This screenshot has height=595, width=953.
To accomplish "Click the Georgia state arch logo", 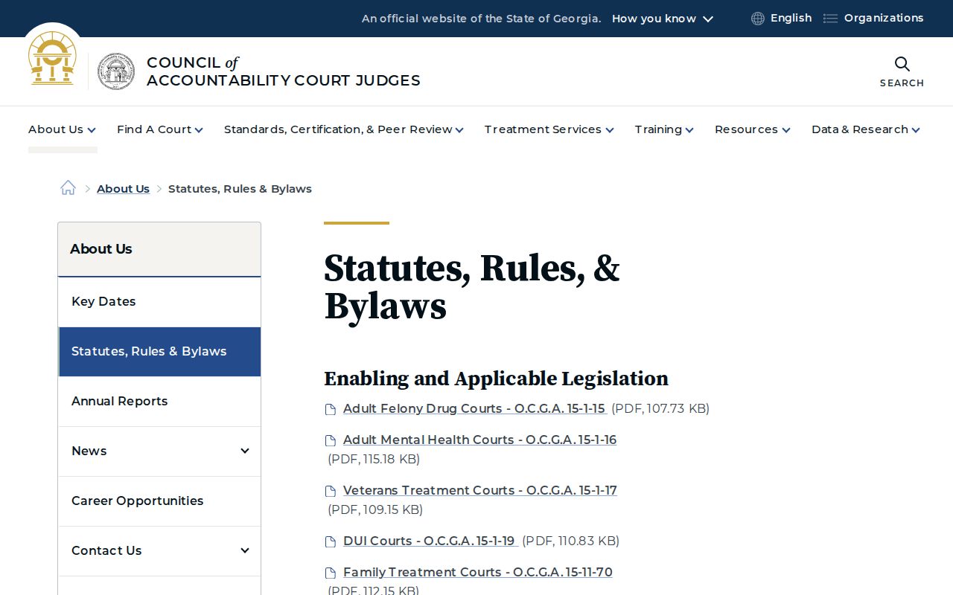I will [x=52, y=59].
